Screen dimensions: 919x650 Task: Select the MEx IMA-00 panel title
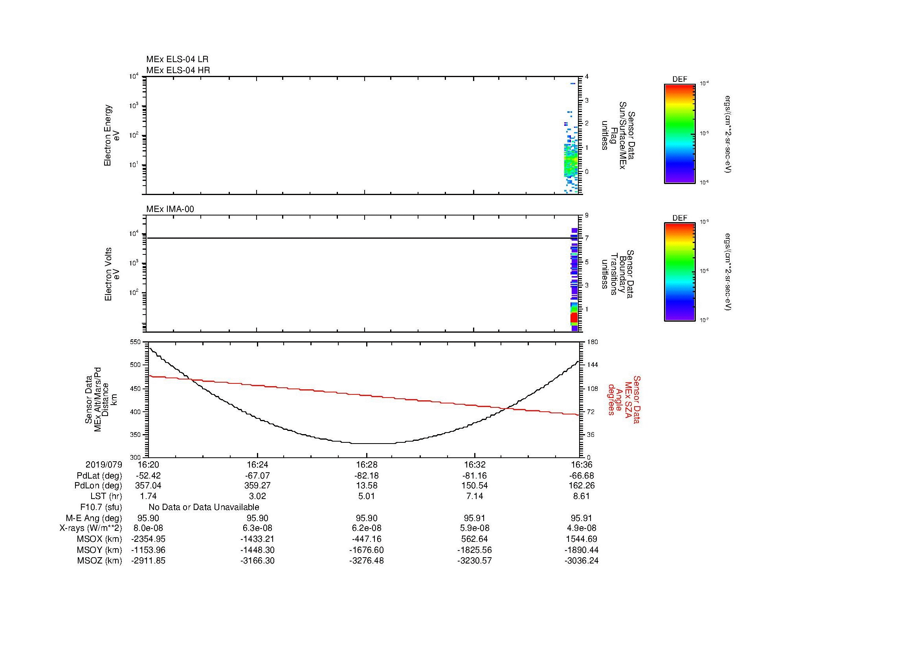tap(170, 209)
